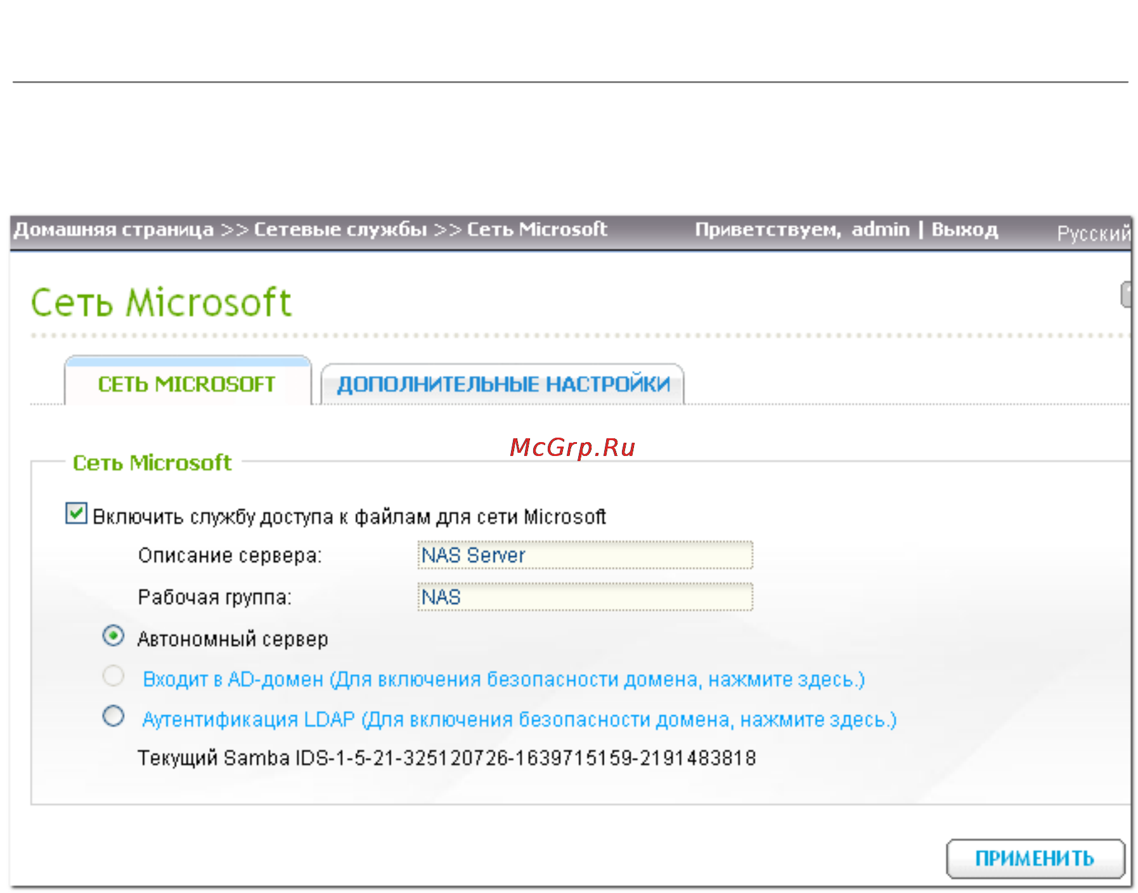Open the Русский language dropdown
The height and width of the screenshot is (893, 1138).
1094,233
